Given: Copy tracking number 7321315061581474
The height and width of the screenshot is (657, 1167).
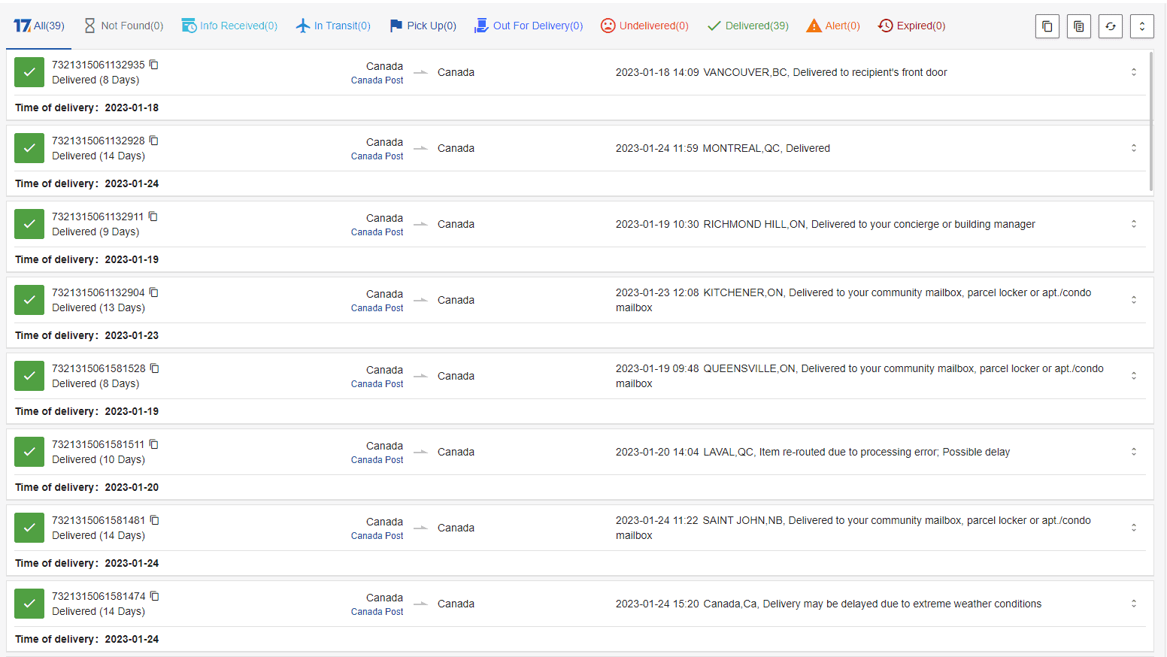Looking at the screenshot, I should point(154,595).
